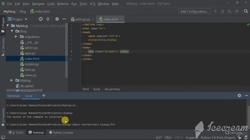Click the Myblog breadcrumb in navigation bar

coord(9,11)
